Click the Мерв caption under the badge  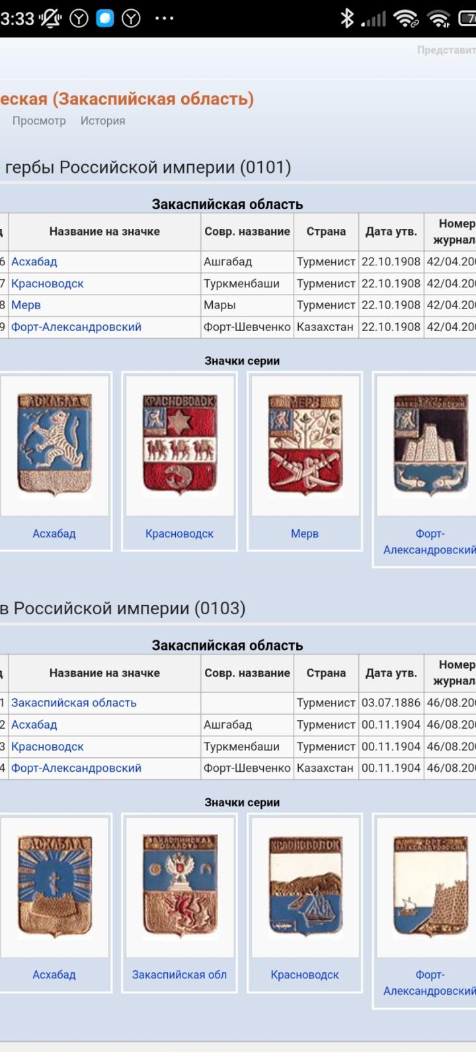click(x=305, y=533)
